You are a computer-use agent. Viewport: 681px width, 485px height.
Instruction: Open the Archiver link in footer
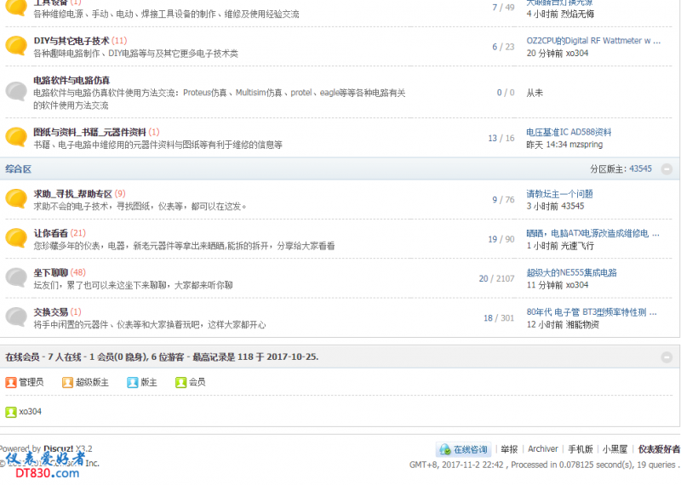[x=543, y=449]
